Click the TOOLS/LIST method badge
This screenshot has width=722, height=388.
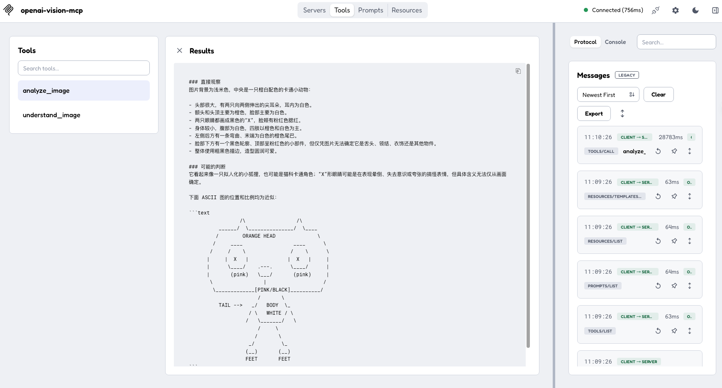600,331
